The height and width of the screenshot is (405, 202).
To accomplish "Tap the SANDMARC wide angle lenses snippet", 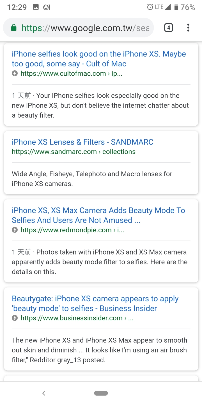I will pos(92,179).
